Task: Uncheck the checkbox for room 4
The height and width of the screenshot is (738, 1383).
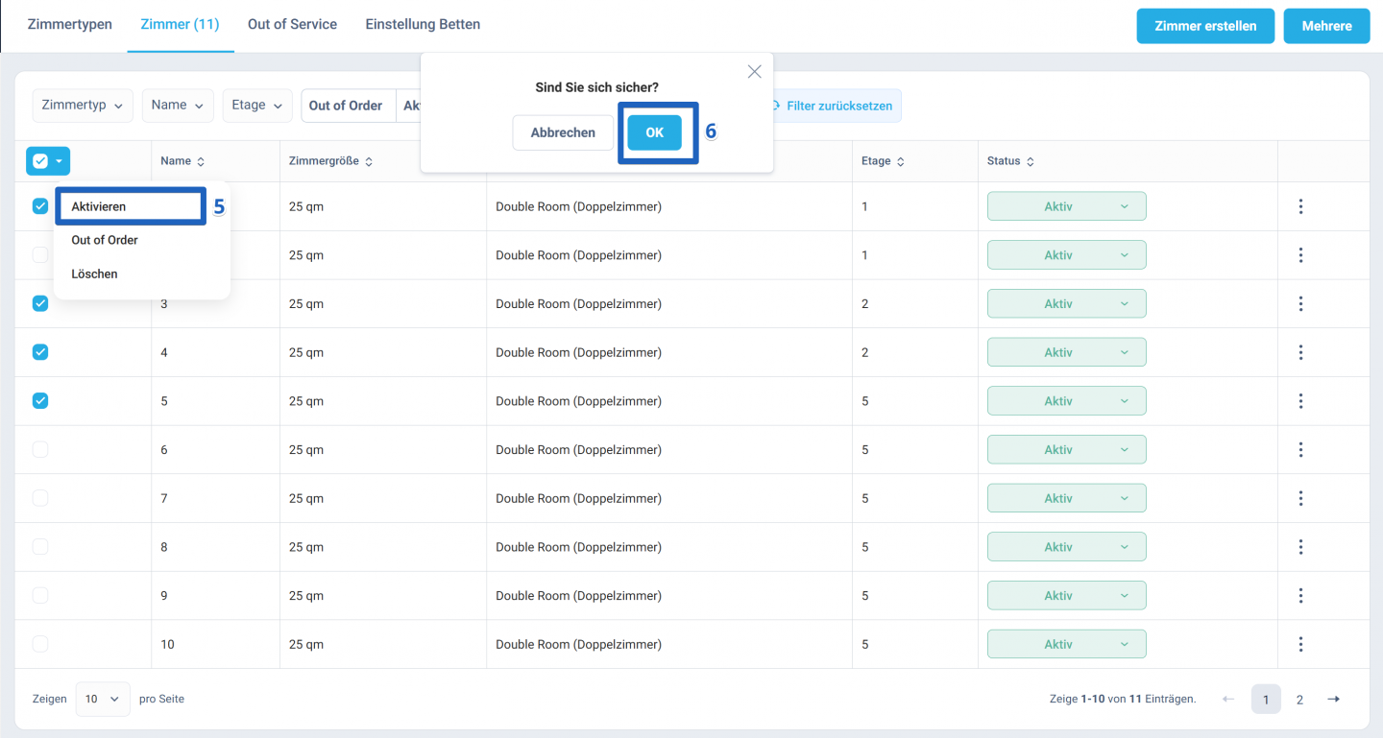Action: click(x=40, y=352)
